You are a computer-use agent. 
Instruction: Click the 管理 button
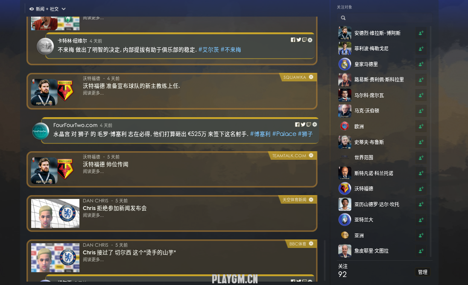(x=423, y=272)
